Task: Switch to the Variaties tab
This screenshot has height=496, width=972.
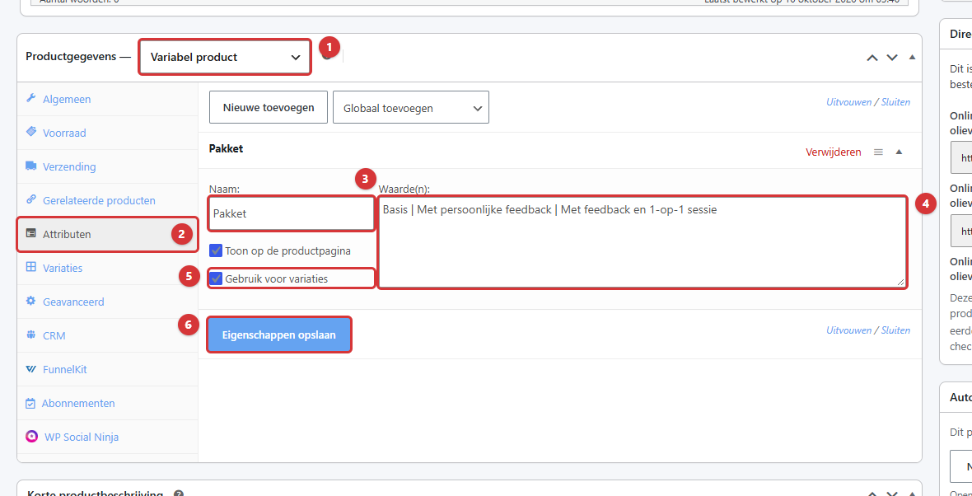Action: pyautogui.click(x=107, y=268)
